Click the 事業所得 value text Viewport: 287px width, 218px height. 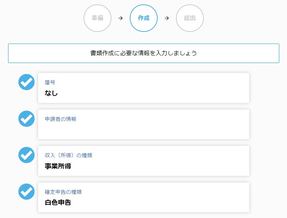(58, 166)
